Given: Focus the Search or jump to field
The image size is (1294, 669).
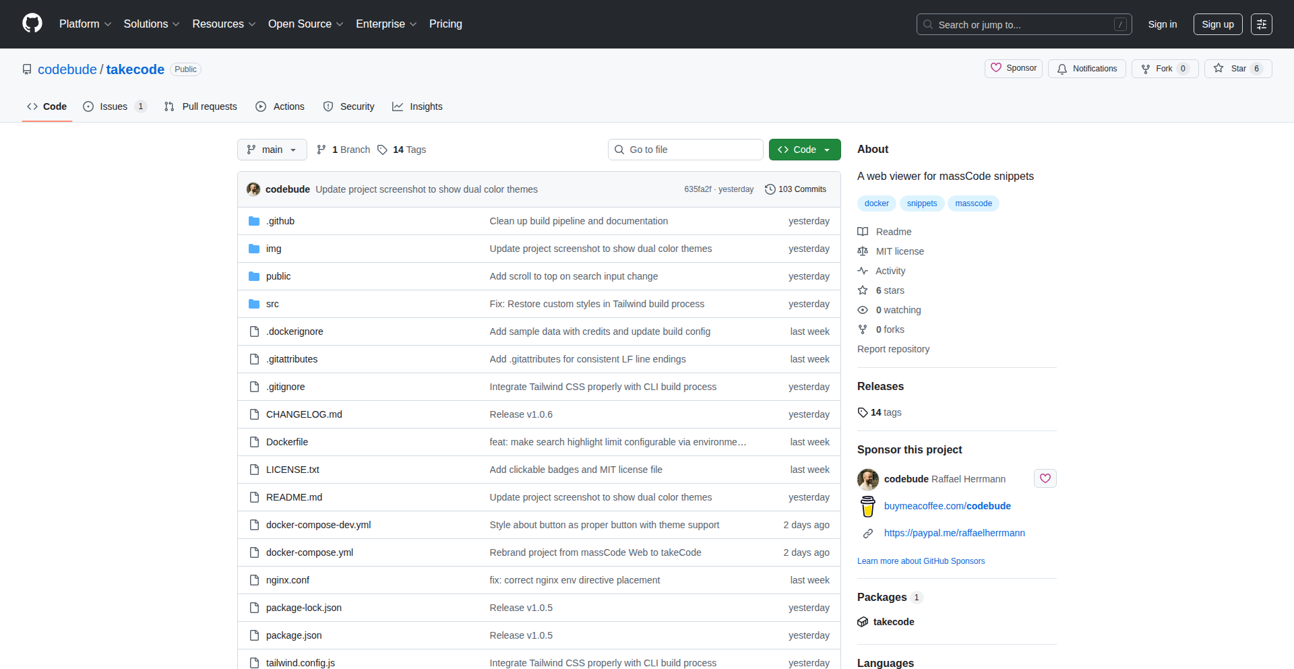Looking at the screenshot, I should pos(1024,24).
